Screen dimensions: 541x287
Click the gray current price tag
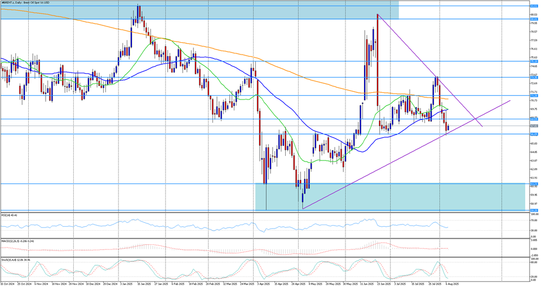click(533, 126)
